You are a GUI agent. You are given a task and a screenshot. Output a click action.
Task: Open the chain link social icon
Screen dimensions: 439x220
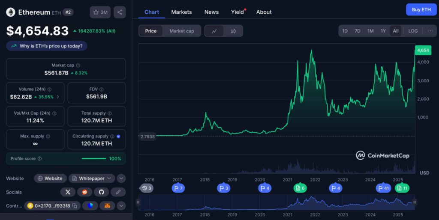coord(118,192)
